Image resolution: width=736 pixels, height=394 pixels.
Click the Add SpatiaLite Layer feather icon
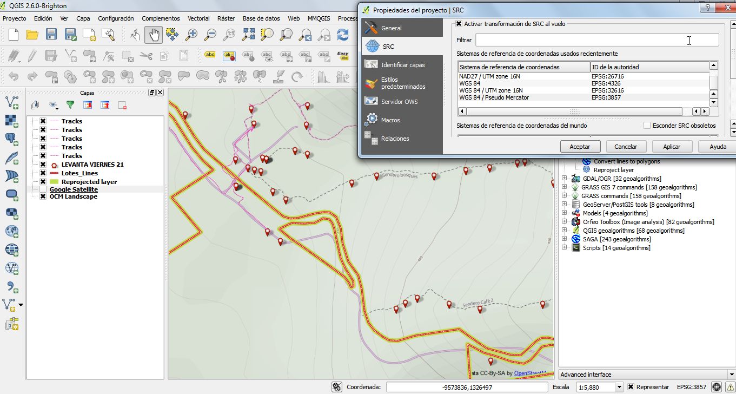(12, 158)
